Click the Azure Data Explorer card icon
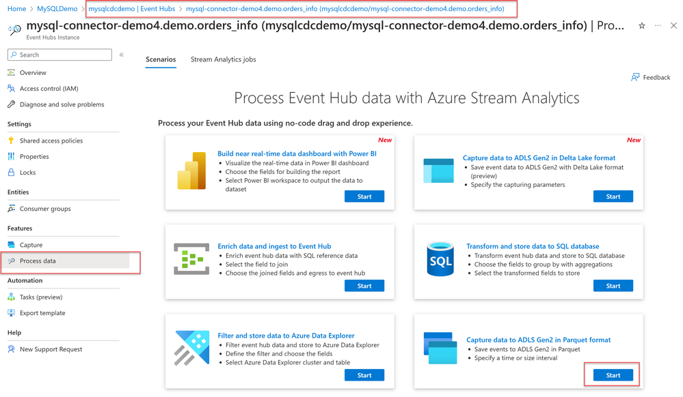The image size is (683, 397). point(191,348)
